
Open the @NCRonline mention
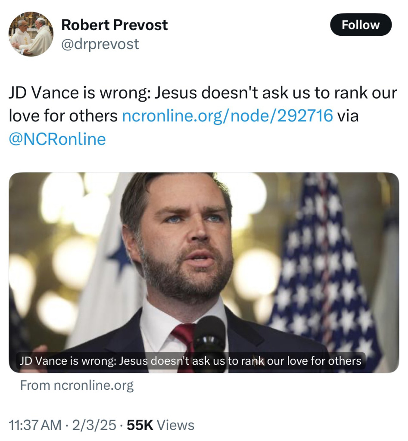[x=57, y=139]
